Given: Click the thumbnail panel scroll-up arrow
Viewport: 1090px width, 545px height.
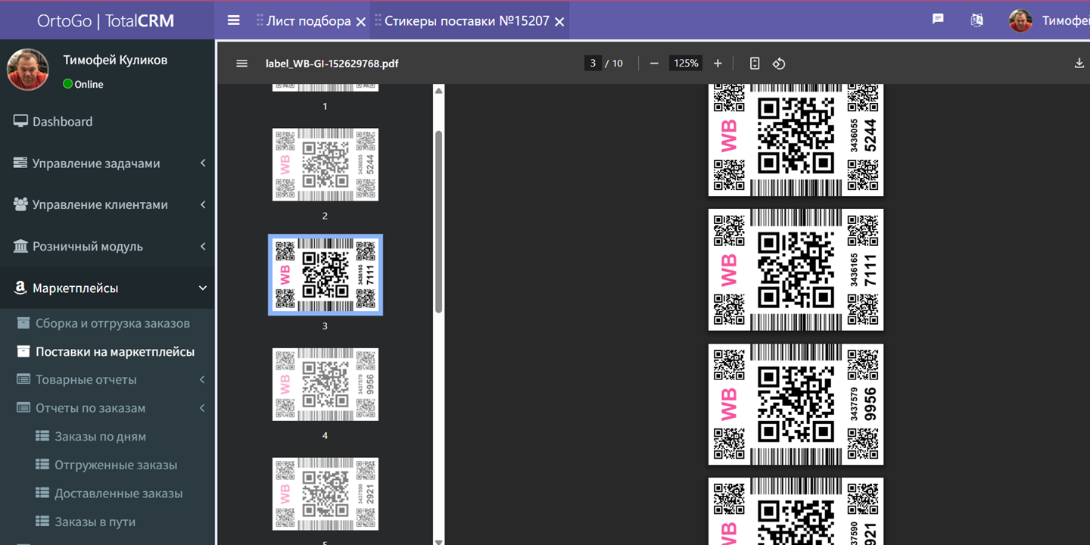Looking at the screenshot, I should 438,91.
